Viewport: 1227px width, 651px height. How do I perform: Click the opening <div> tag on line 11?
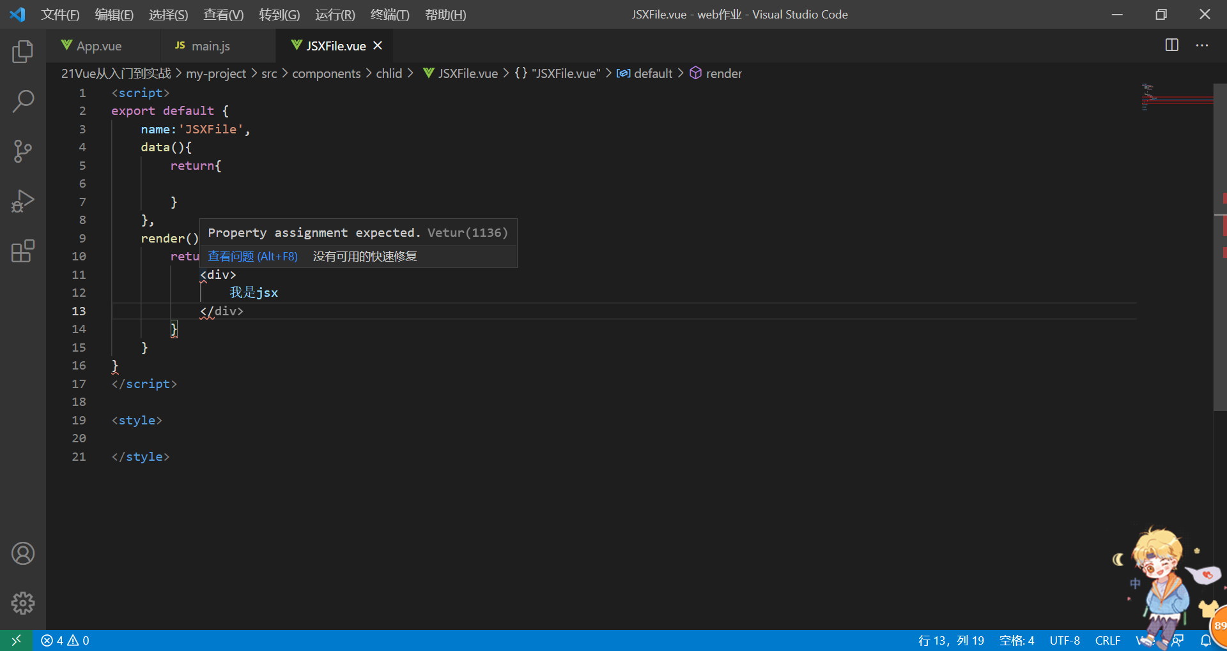point(218,274)
